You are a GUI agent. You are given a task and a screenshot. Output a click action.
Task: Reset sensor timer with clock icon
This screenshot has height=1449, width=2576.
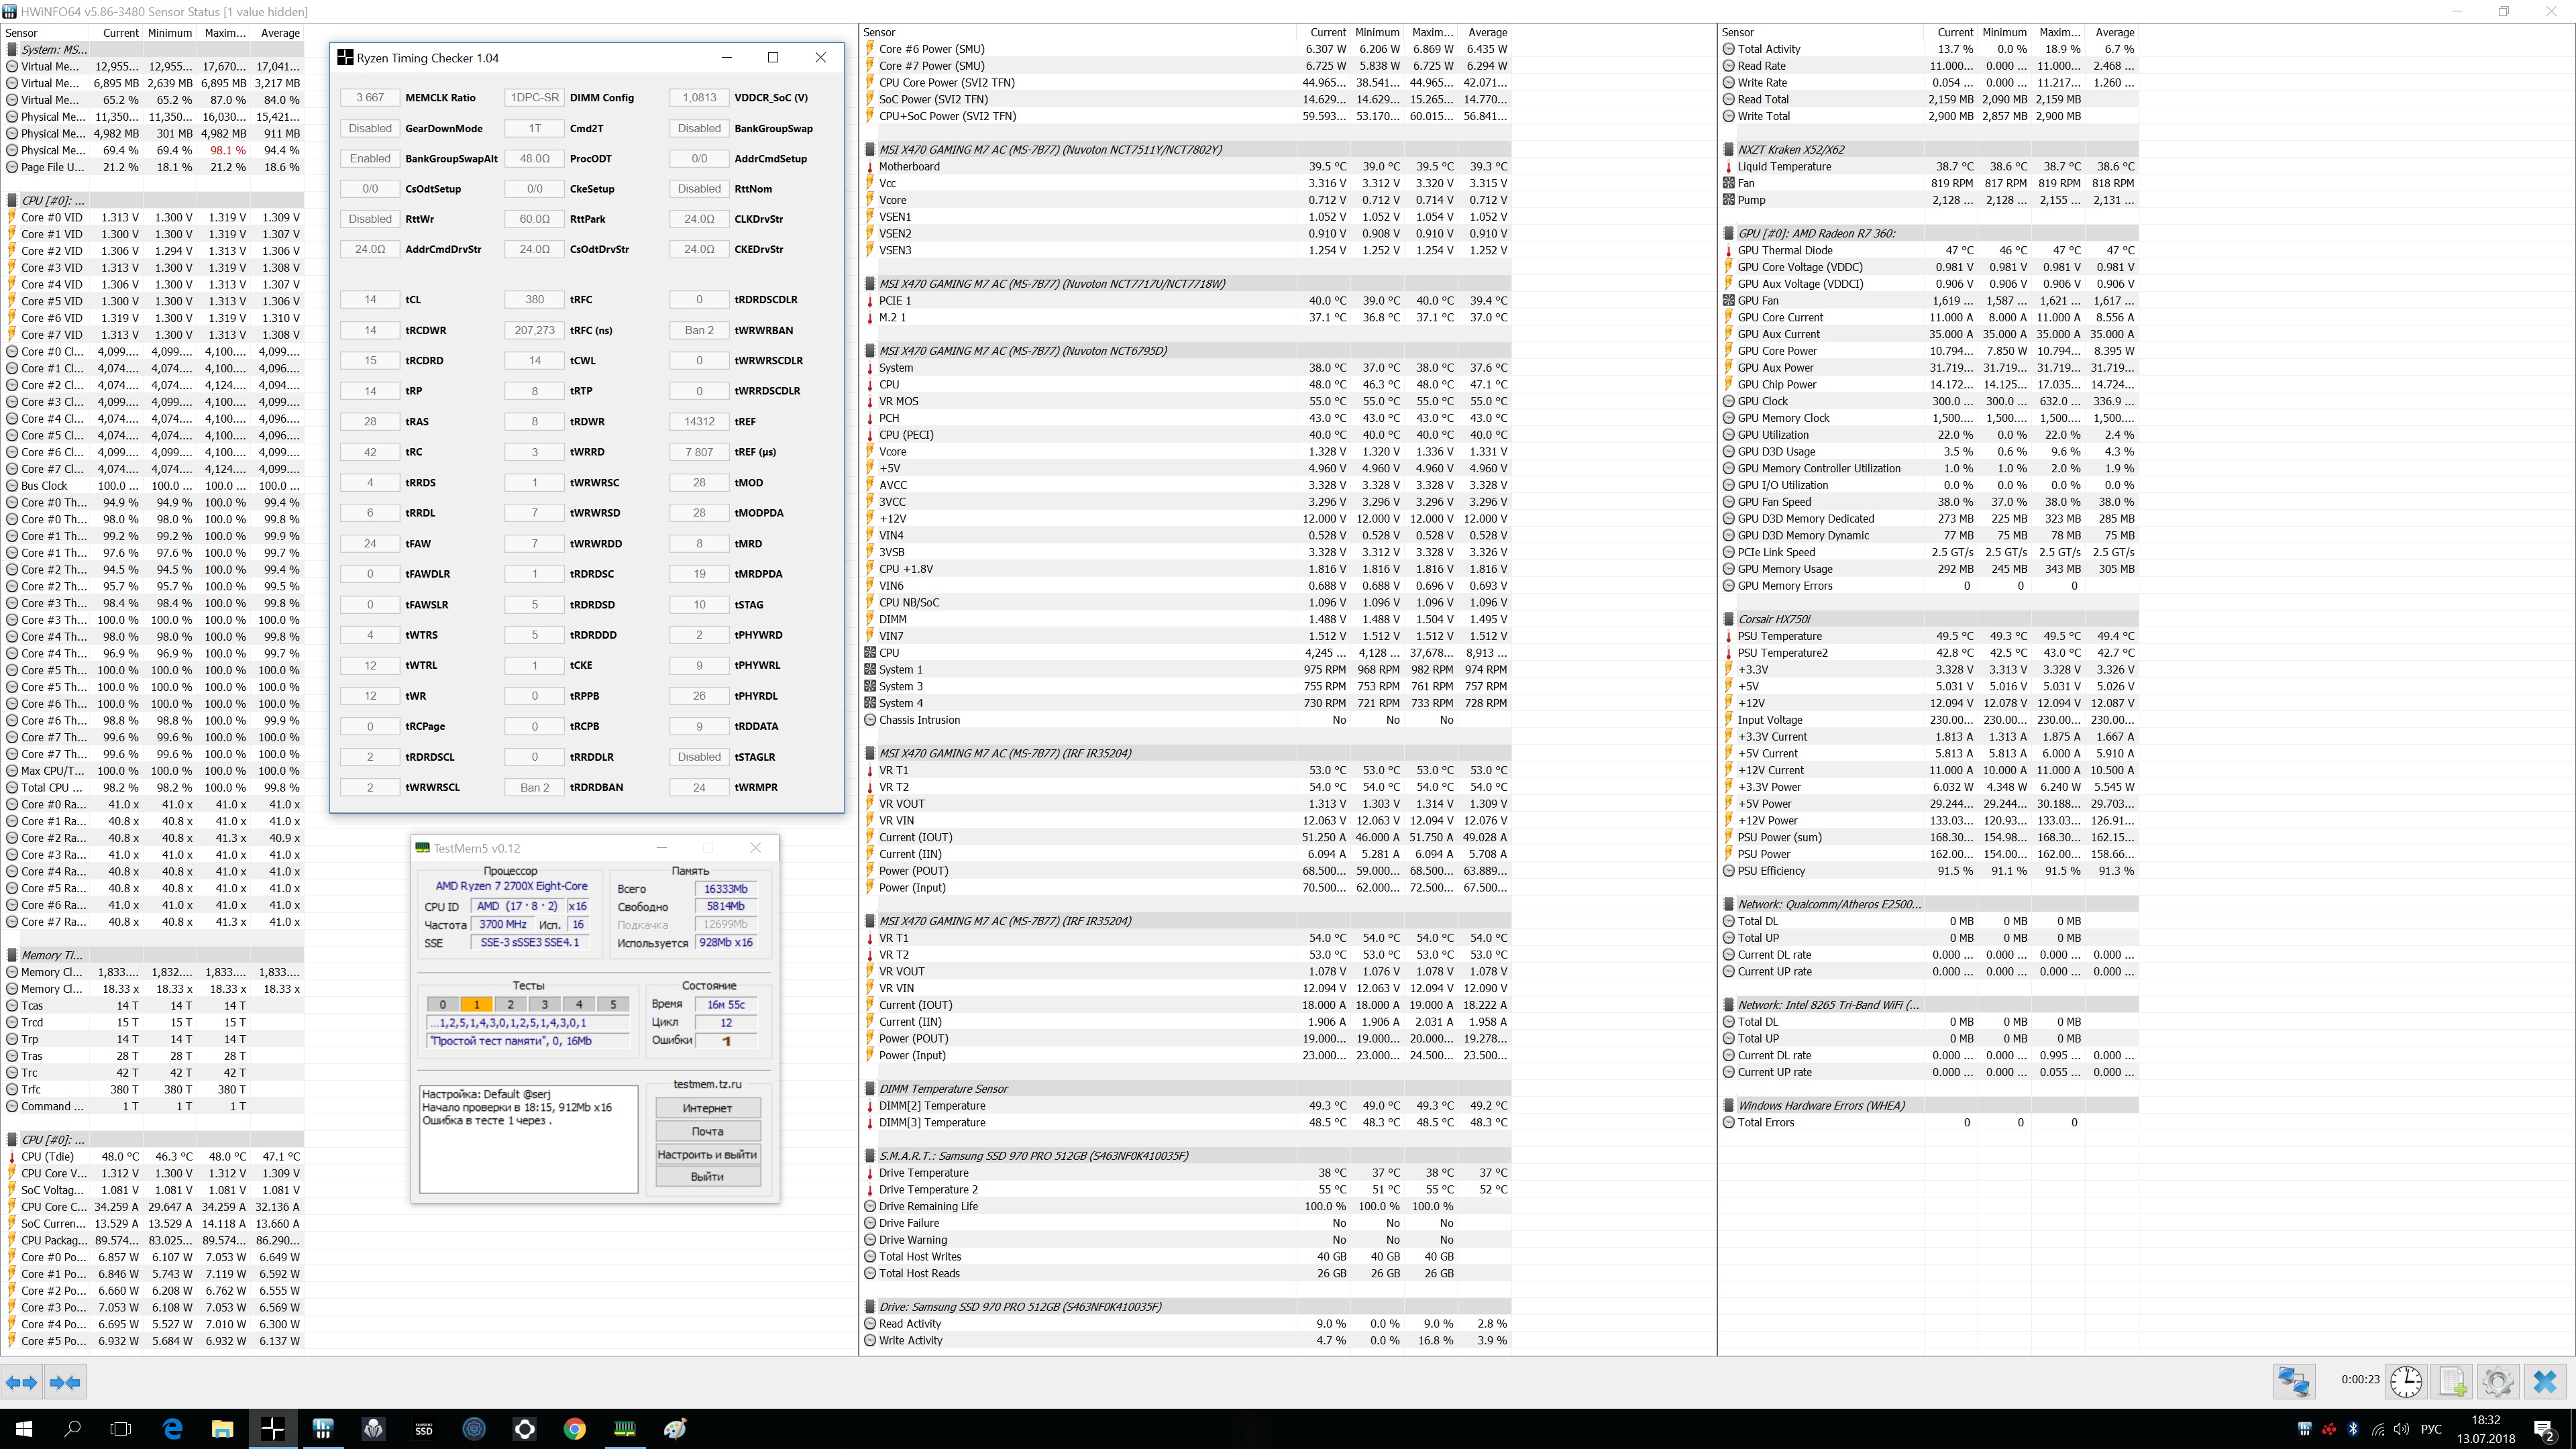click(x=2406, y=1382)
